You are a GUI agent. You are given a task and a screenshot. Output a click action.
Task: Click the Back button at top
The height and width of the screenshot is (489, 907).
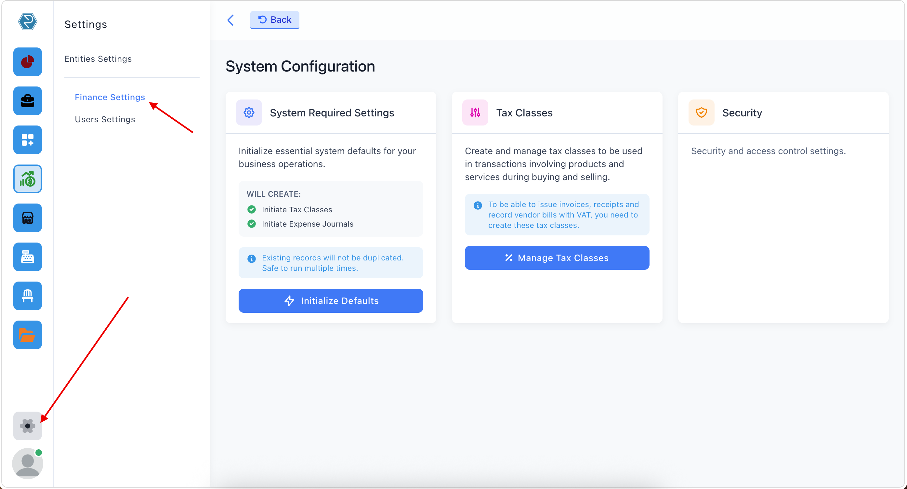pos(275,20)
